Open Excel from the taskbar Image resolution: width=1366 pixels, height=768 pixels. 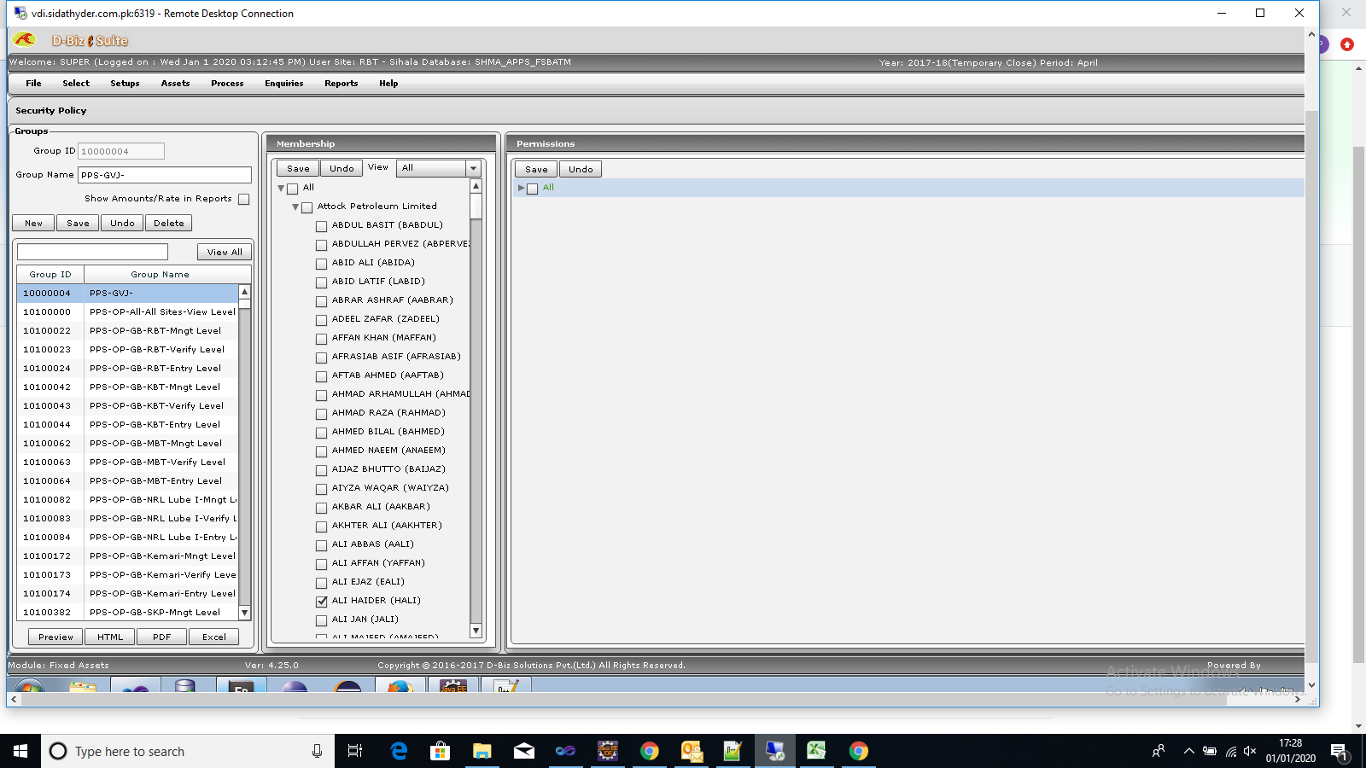pyautogui.click(x=816, y=751)
